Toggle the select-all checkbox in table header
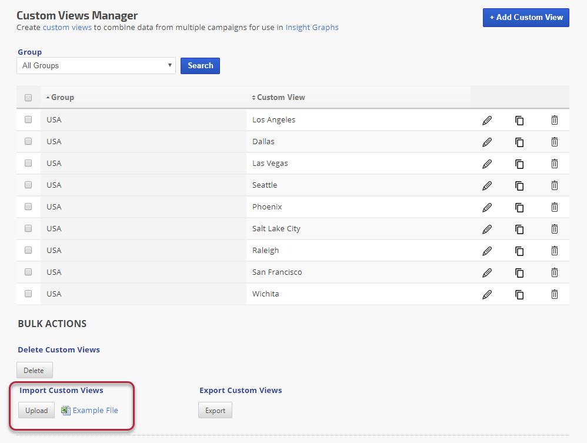This screenshot has height=443, width=587. point(28,98)
